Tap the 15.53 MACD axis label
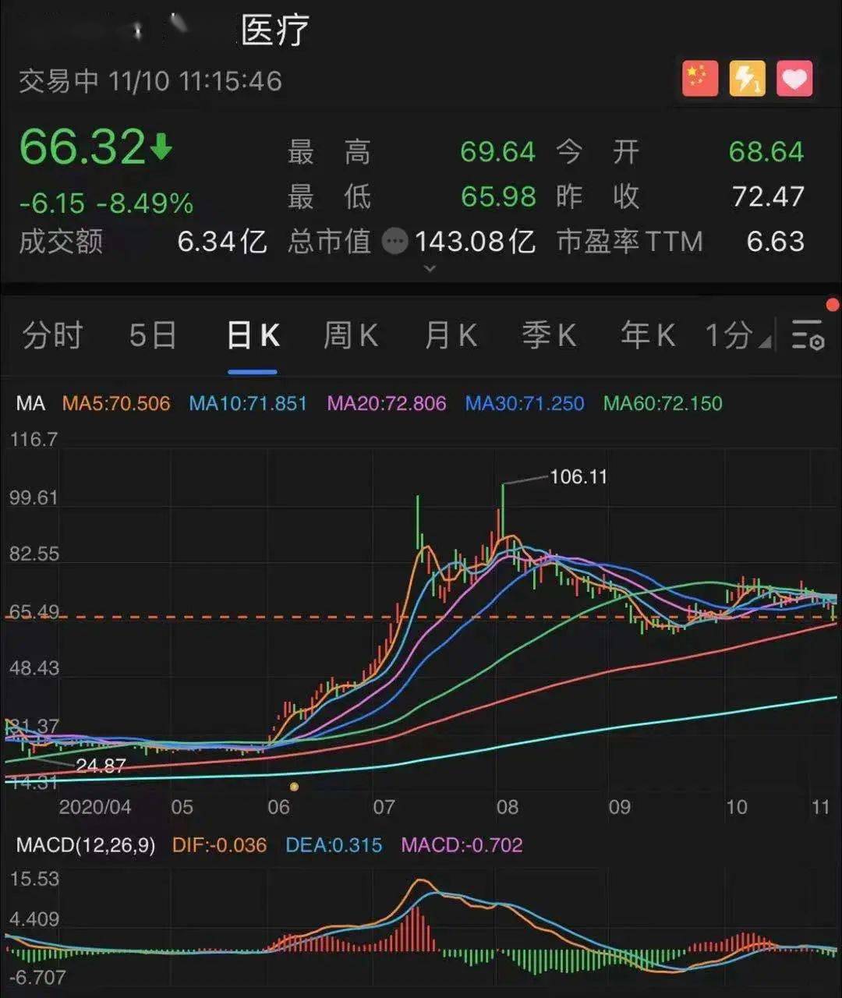Screen dimensions: 842x998 click(34, 879)
